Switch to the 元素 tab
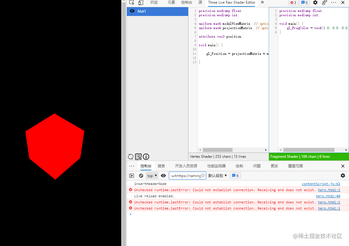 pos(171,2)
